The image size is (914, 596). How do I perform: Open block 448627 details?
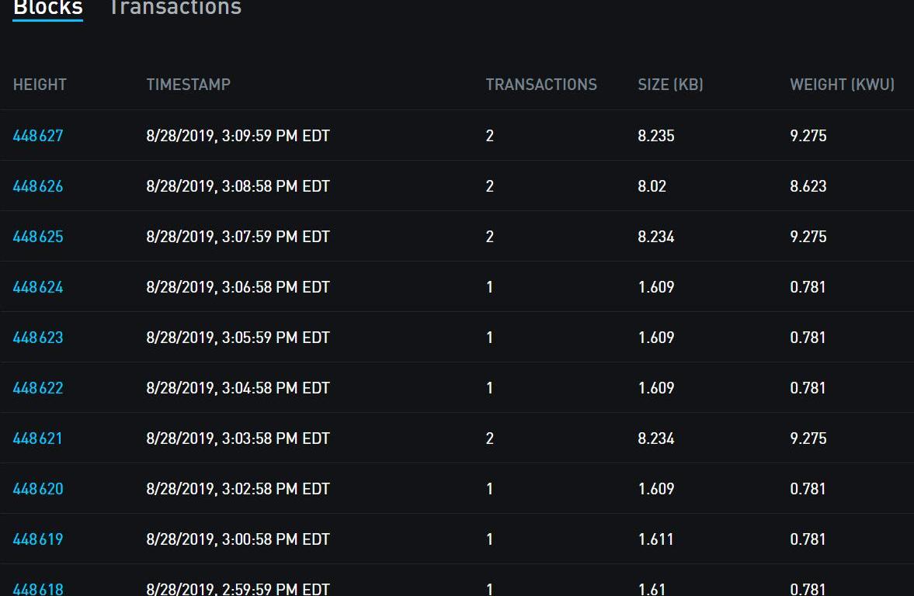click(38, 136)
